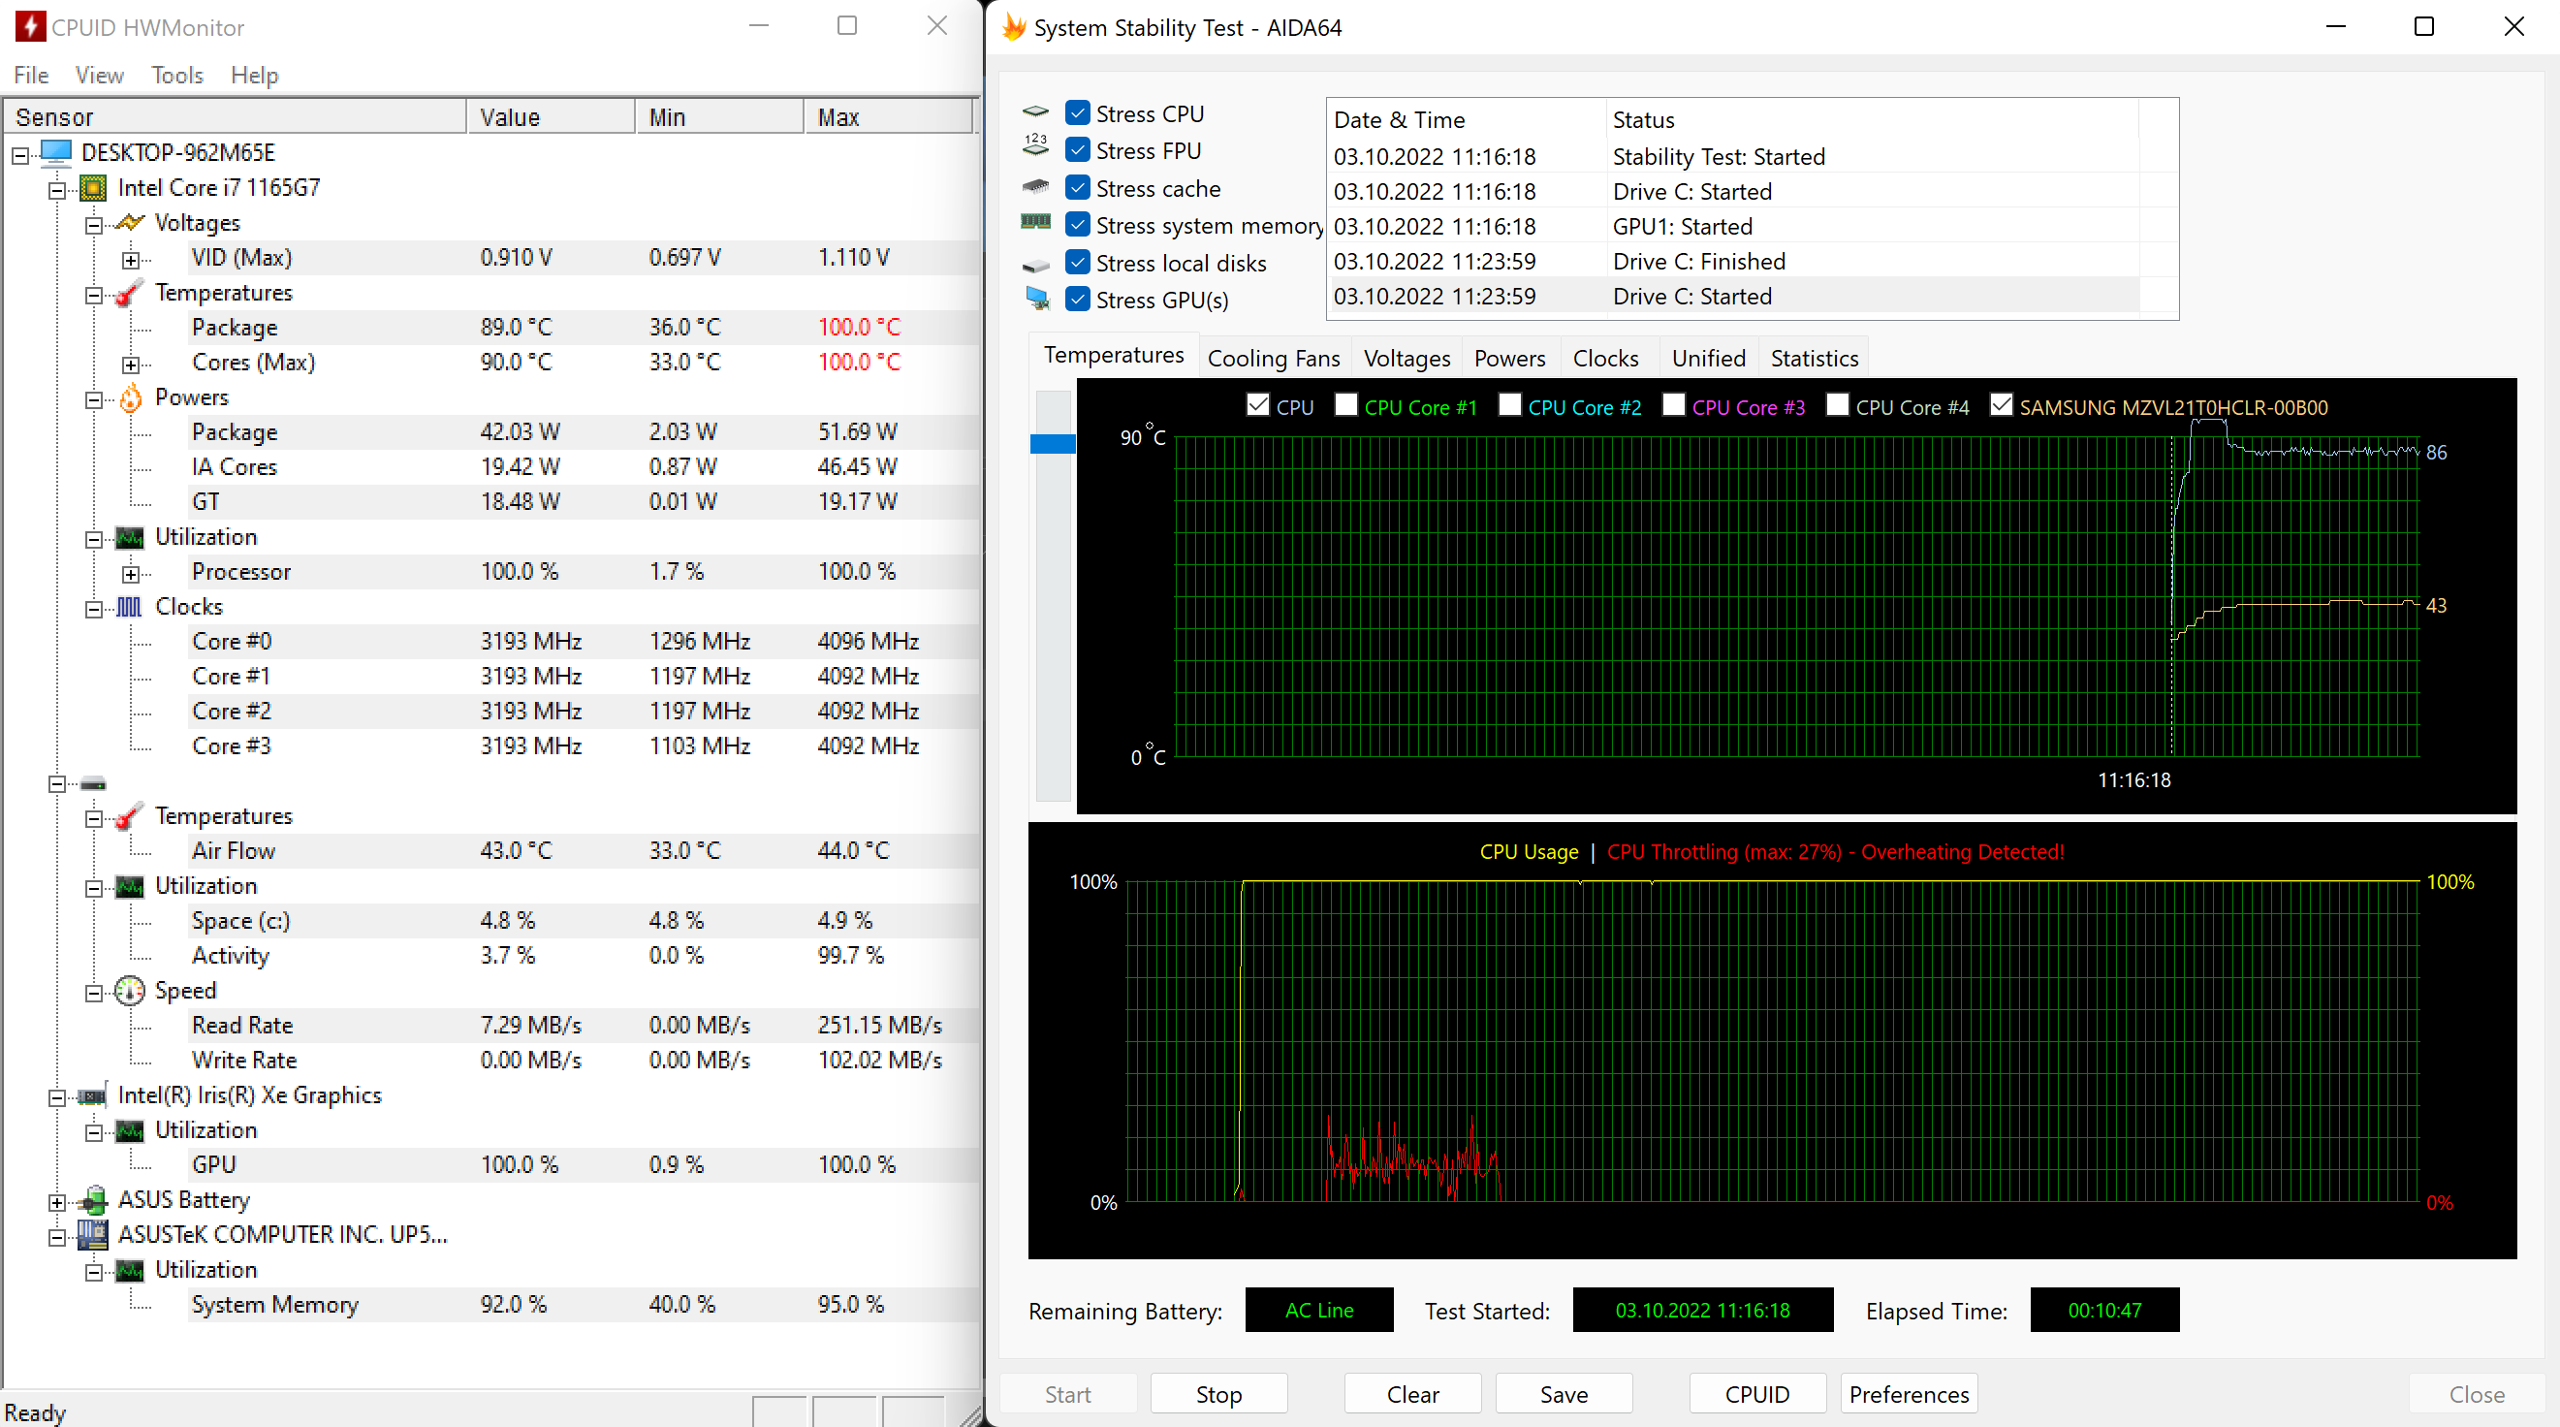Click the Powers flame icon
This screenshot has width=2560, height=1427.
coord(130,397)
